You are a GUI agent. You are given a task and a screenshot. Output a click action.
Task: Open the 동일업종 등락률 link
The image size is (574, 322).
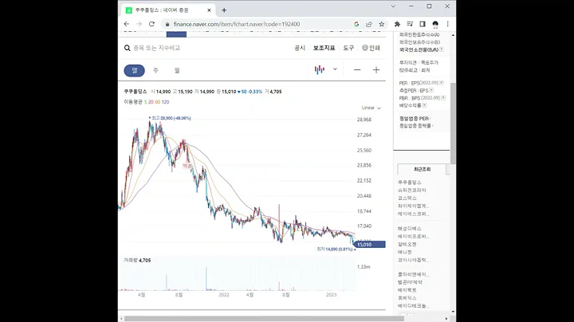(x=416, y=126)
